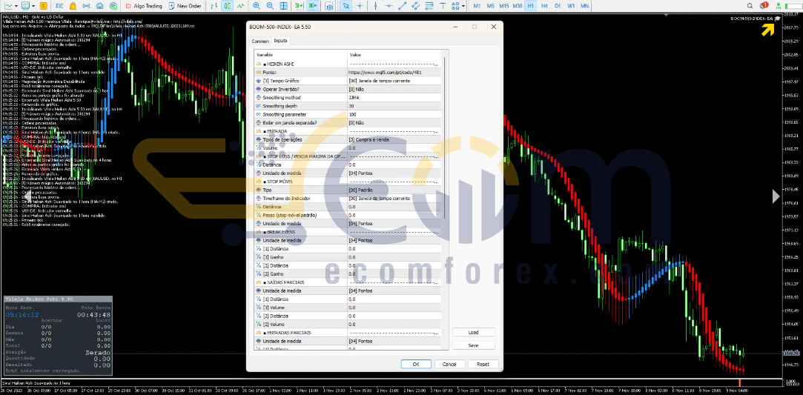Viewport: 803px width, 395px height.
Task: Select the Passo (stop móvel padrão) row
Action: point(348,215)
